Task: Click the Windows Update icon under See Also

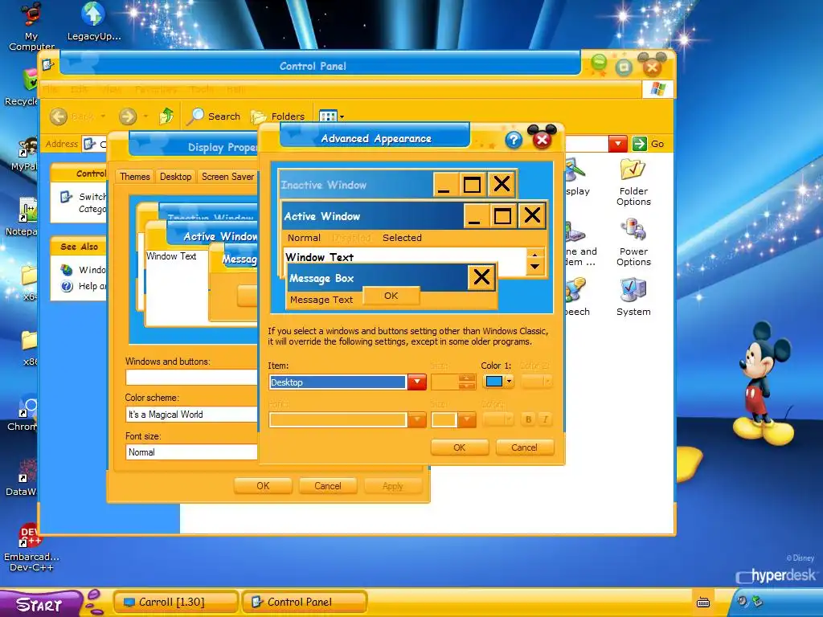Action: click(x=67, y=270)
